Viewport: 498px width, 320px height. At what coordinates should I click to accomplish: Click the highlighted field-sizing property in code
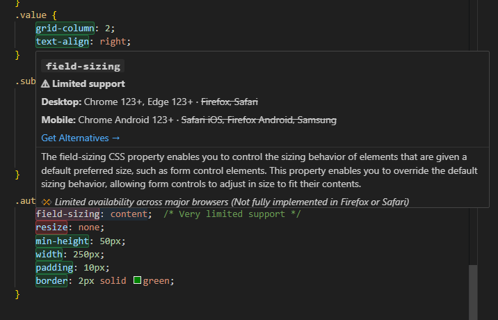coord(67,214)
